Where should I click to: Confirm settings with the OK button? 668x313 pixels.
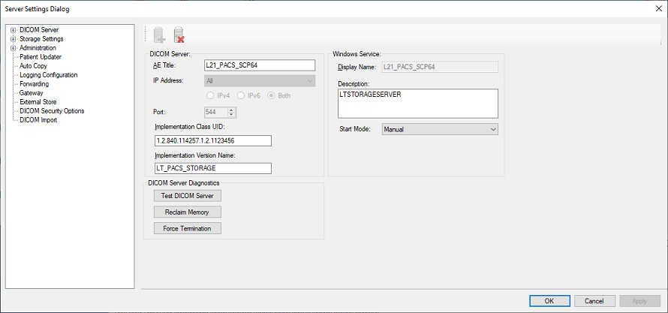pyautogui.click(x=549, y=301)
